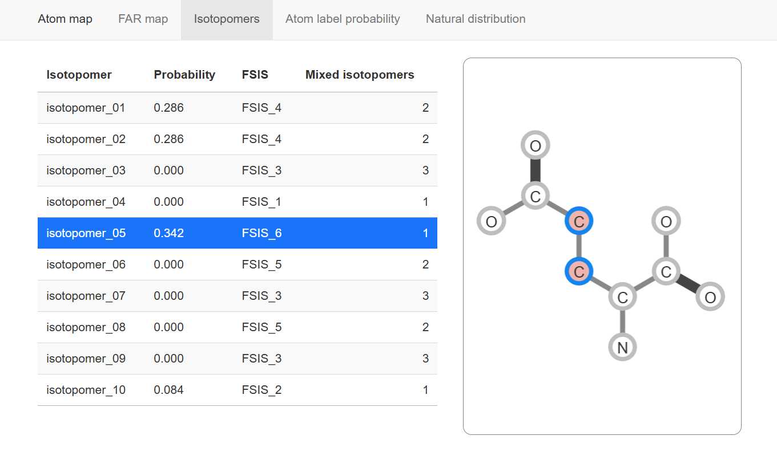Select the isotopomer_03 row
Image resolution: width=777 pixels, height=464 pixels.
pyautogui.click(x=237, y=170)
